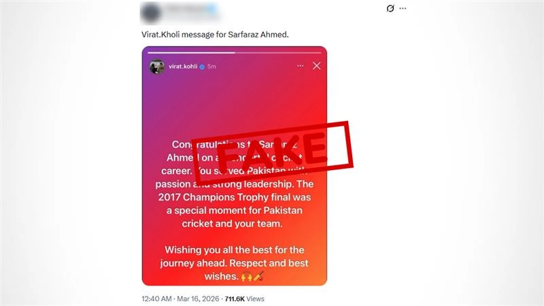Click the raised hands emoji in the story

pyautogui.click(x=247, y=277)
